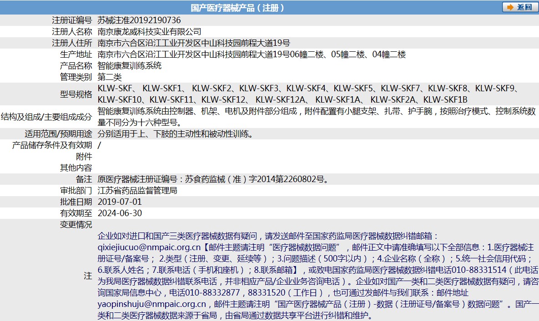The width and height of the screenshot is (539, 321).
Task: Click the 返回 back button
Action: (x=520, y=7)
